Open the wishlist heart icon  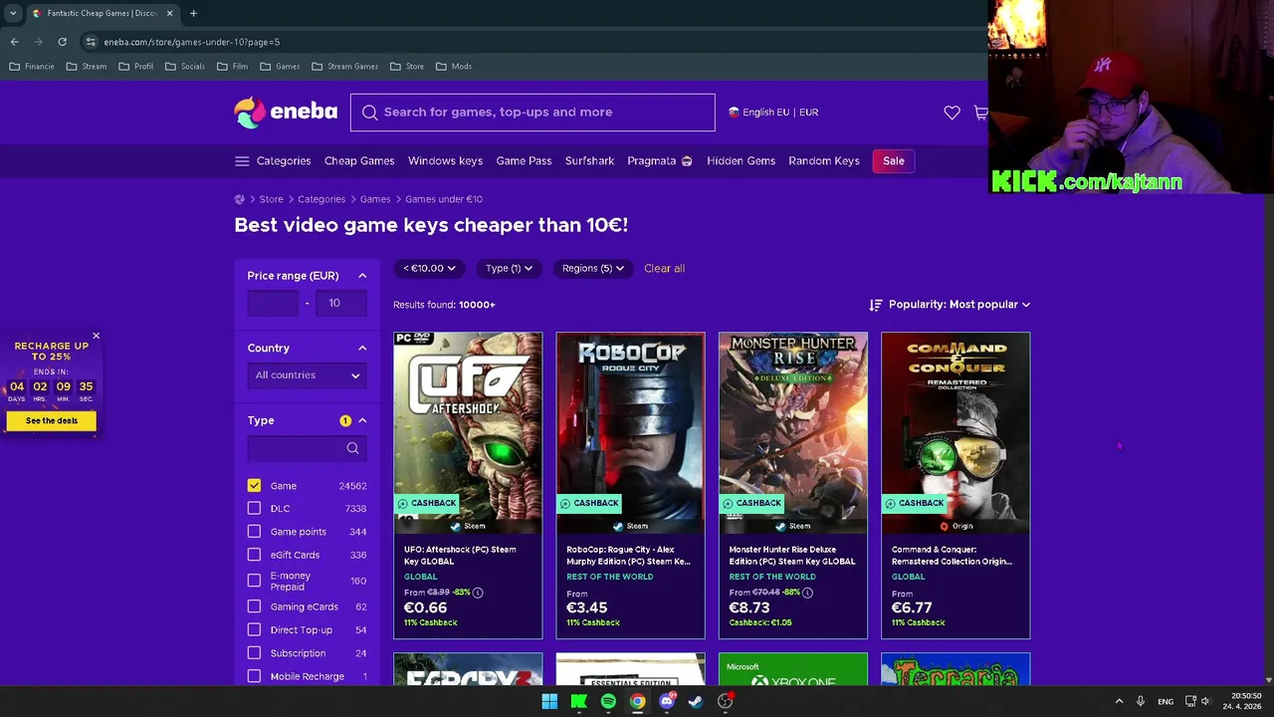pos(952,113)
